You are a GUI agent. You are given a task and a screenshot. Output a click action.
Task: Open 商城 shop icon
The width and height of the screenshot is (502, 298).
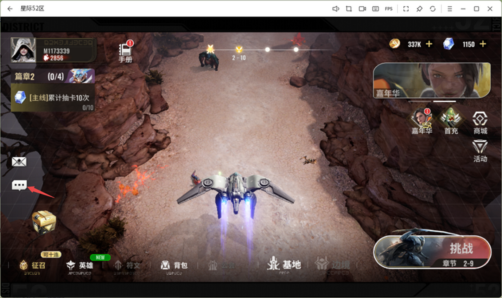(x=480, y=123)
